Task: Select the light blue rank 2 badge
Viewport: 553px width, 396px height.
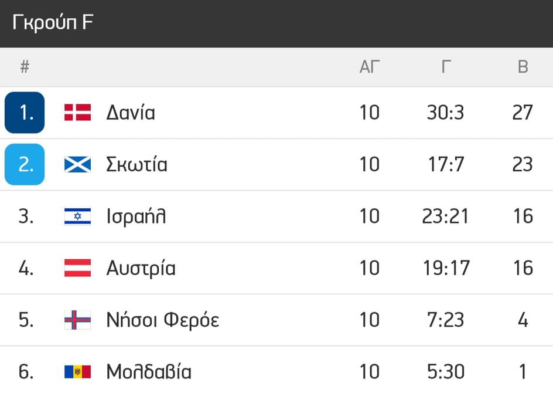Action: pos(25,164)
